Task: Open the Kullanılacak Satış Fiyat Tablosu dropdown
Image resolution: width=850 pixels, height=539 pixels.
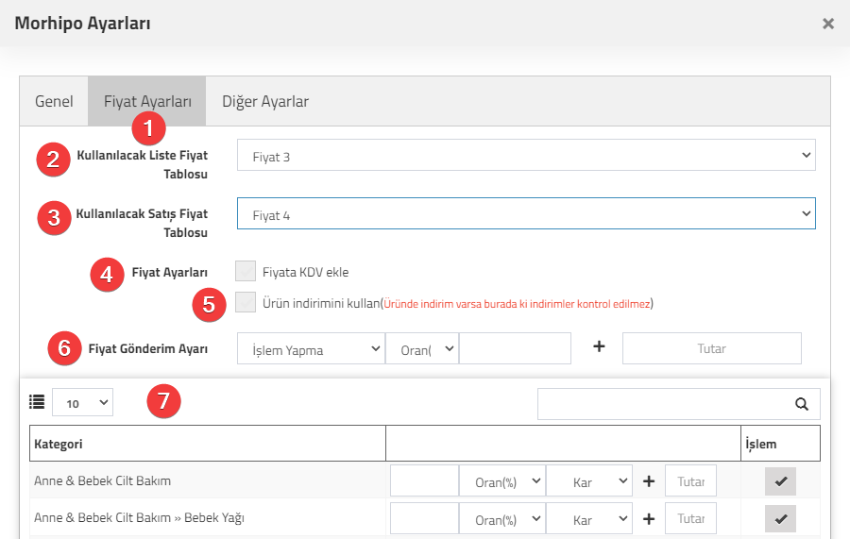Action: pos(526,213)
